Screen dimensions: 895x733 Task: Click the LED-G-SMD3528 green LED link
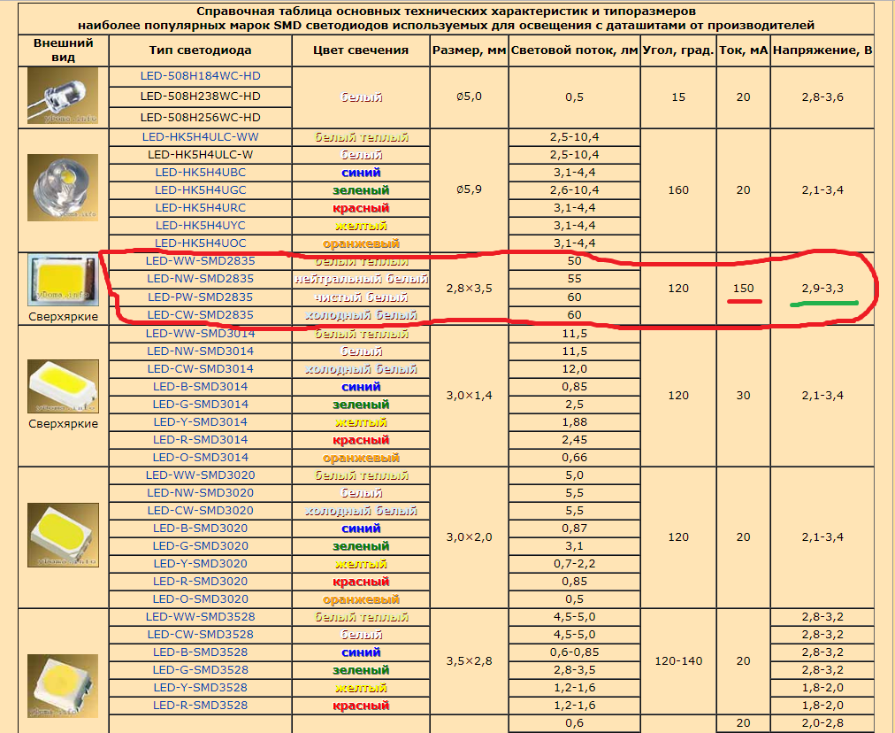[201, 670]
